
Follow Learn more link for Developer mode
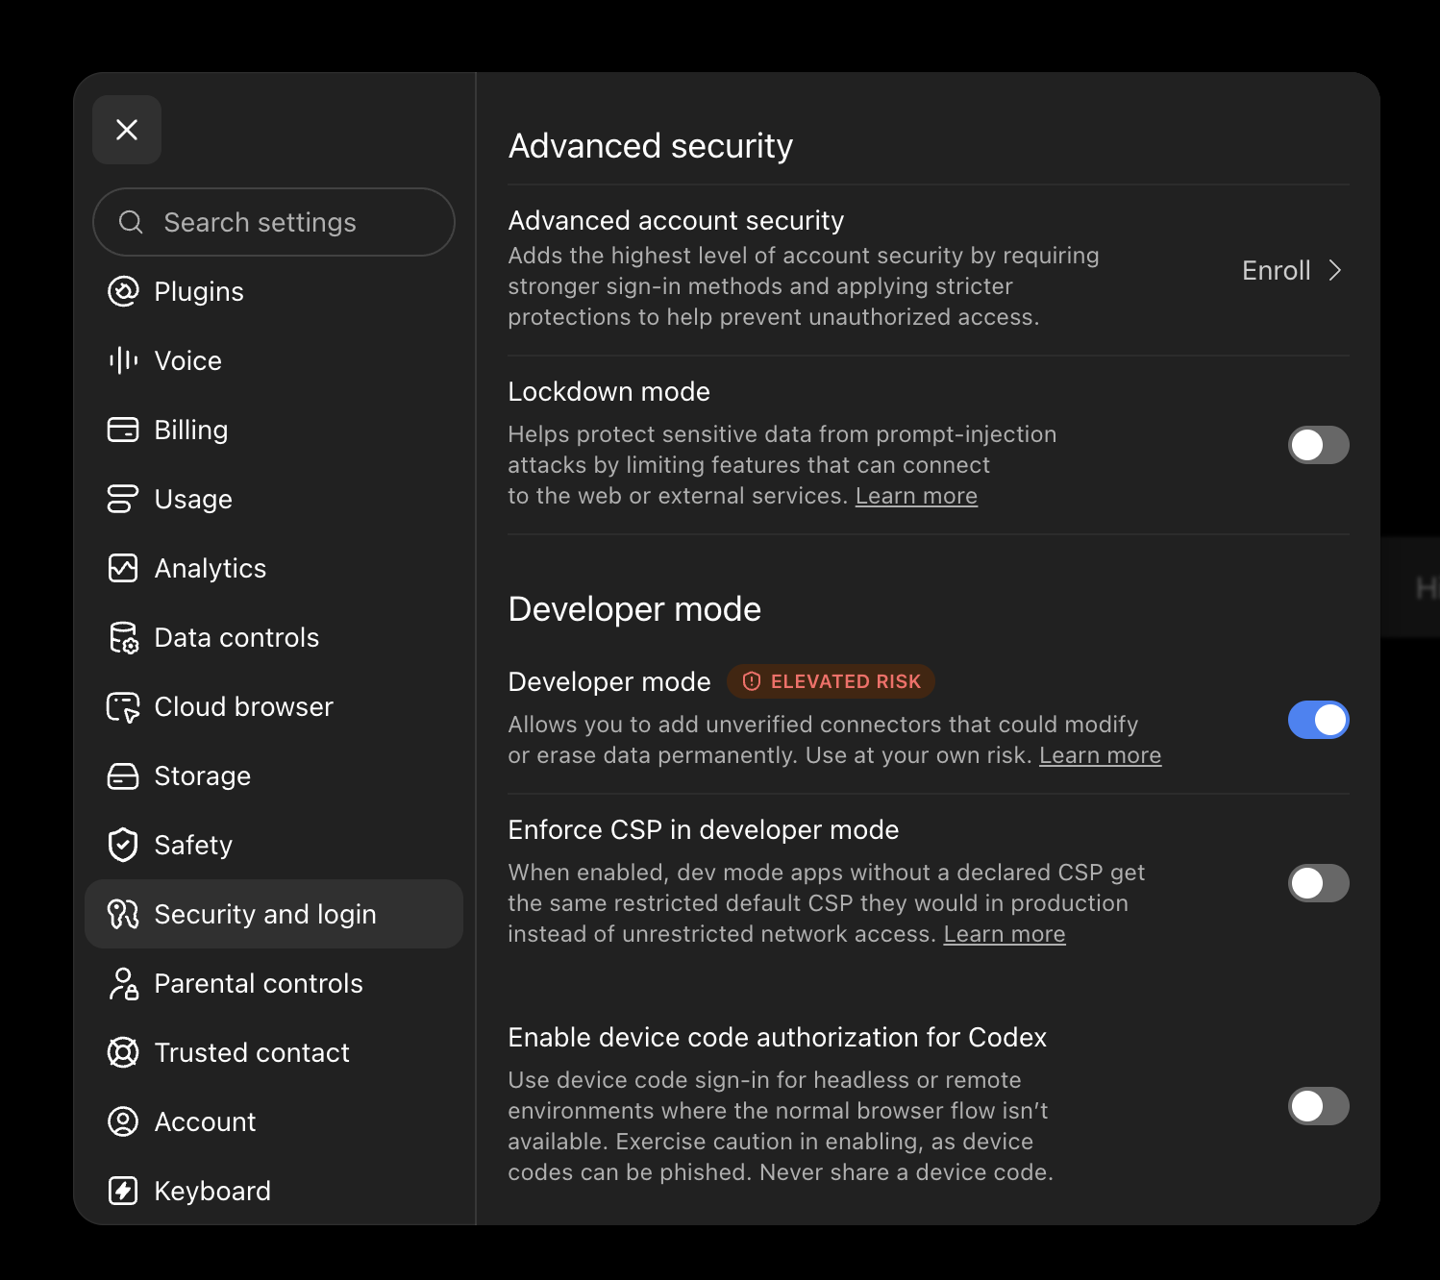click(1100, 755)
